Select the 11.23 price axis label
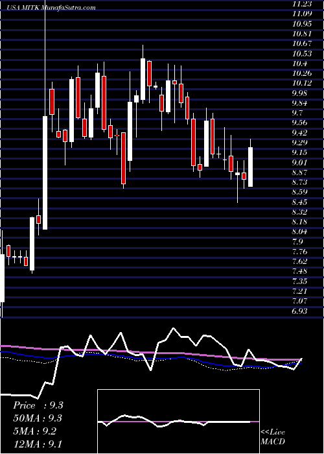Screen dimensions: 324x454 click(x=302, y=4)
